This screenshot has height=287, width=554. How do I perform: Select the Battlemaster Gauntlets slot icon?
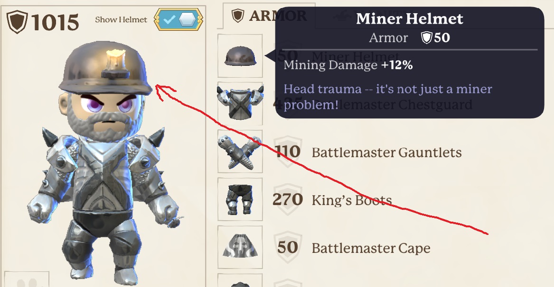pos(240,151)
